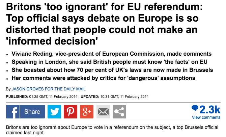226x137 pixels.
Task: Click the article headline text
Action: pos(104,24)
